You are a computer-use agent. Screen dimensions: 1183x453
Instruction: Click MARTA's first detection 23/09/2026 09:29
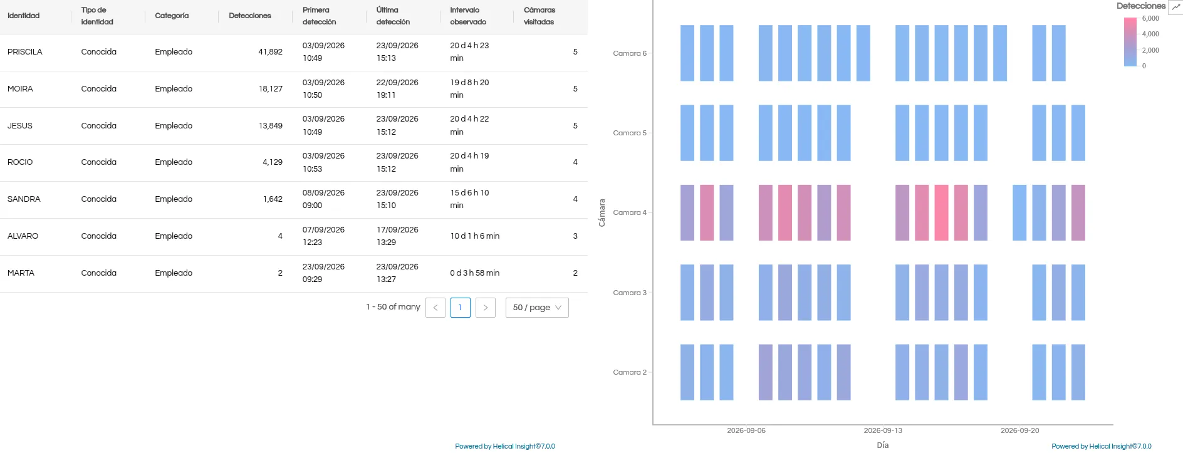(x=323, y=273)
